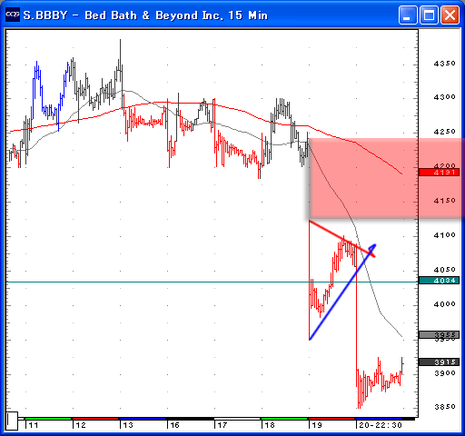
Task: Maximize the S.BBBY chart window
Action: [x=429, y=15]
